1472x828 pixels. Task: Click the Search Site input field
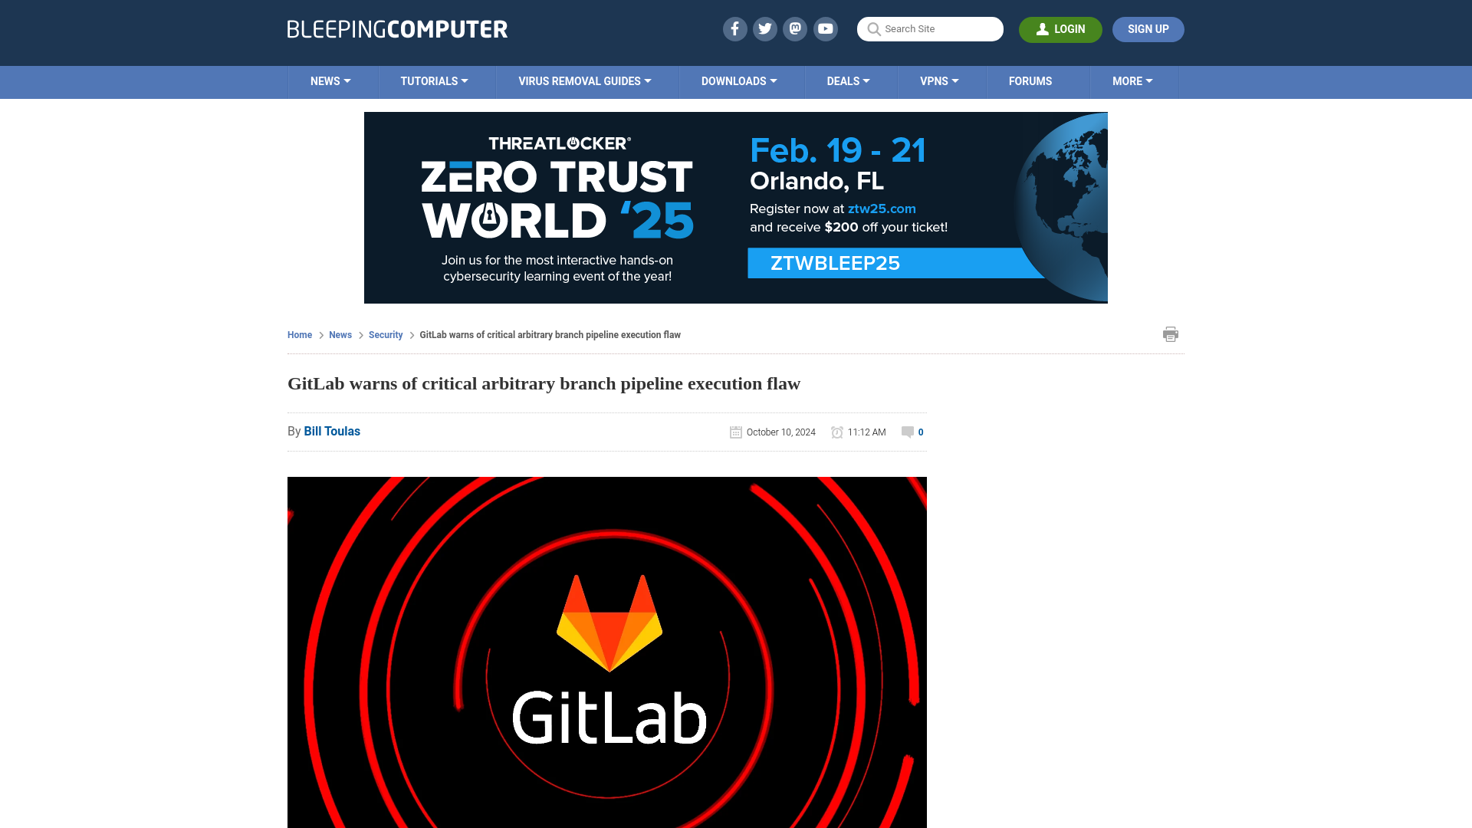[x=930, y=28]
